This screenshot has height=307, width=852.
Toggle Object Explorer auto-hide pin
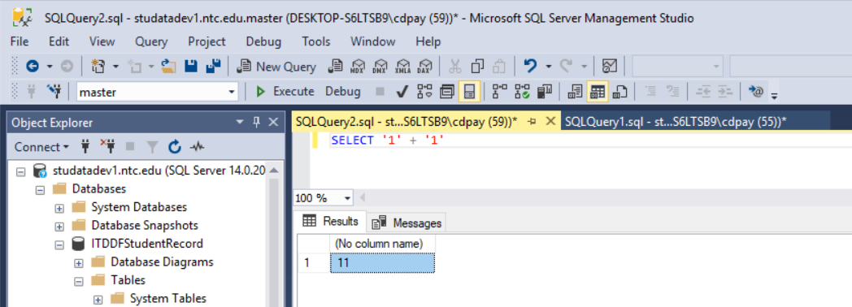pos(256,123)
